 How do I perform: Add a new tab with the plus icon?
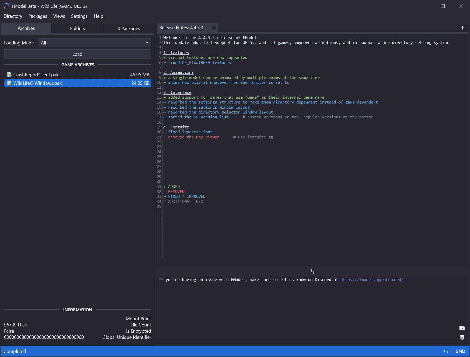pyautogui.click(x=463, y=28)
